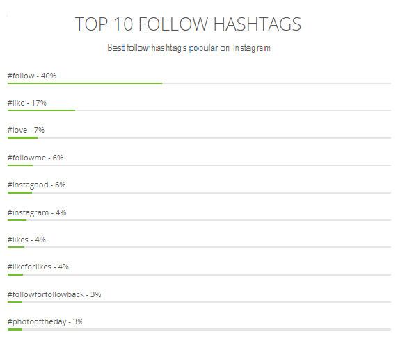Click the #follow - 40% hashtag label
This screenshot has width=398, height=343.
pyautogui.click(x=32, y=76)
